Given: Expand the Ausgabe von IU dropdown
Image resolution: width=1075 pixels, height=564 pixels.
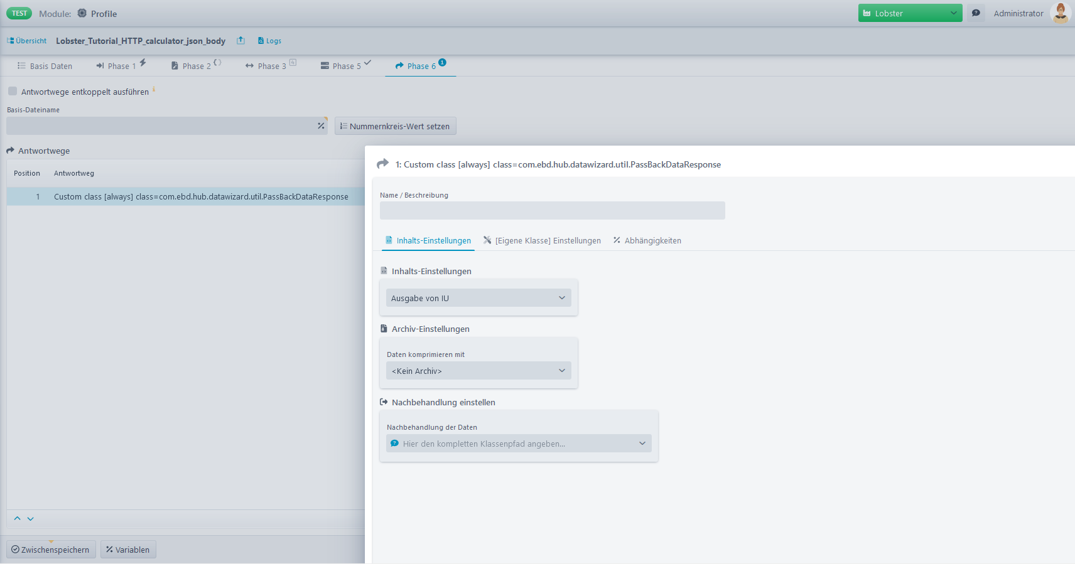Looking at the screenshot, I should (478, 298).
